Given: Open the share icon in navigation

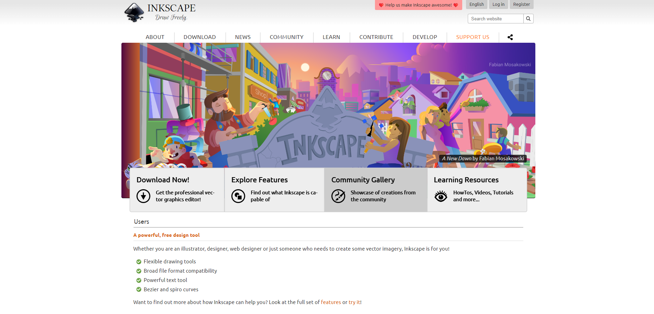Looking at the screenshot, I should [x=510, y=37].
